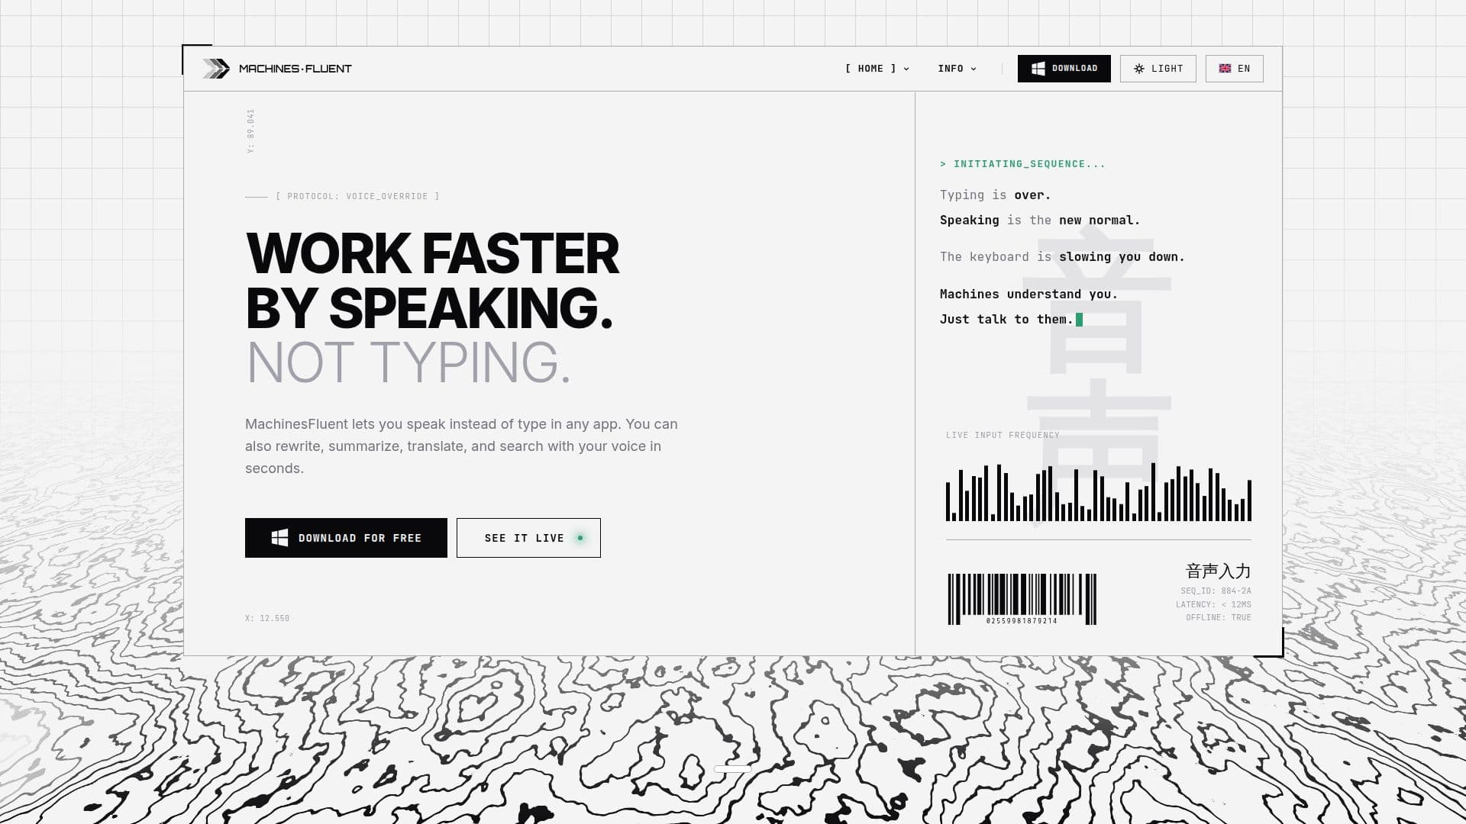Click the MachinesFluent chevron logo icon
The image size is (1466, 824).
point(216,69)
